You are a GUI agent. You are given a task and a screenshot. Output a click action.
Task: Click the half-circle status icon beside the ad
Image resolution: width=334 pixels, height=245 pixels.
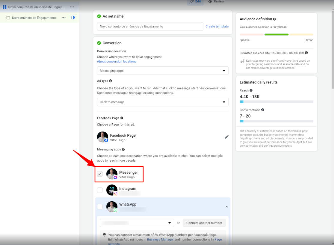tap(73, 18)
